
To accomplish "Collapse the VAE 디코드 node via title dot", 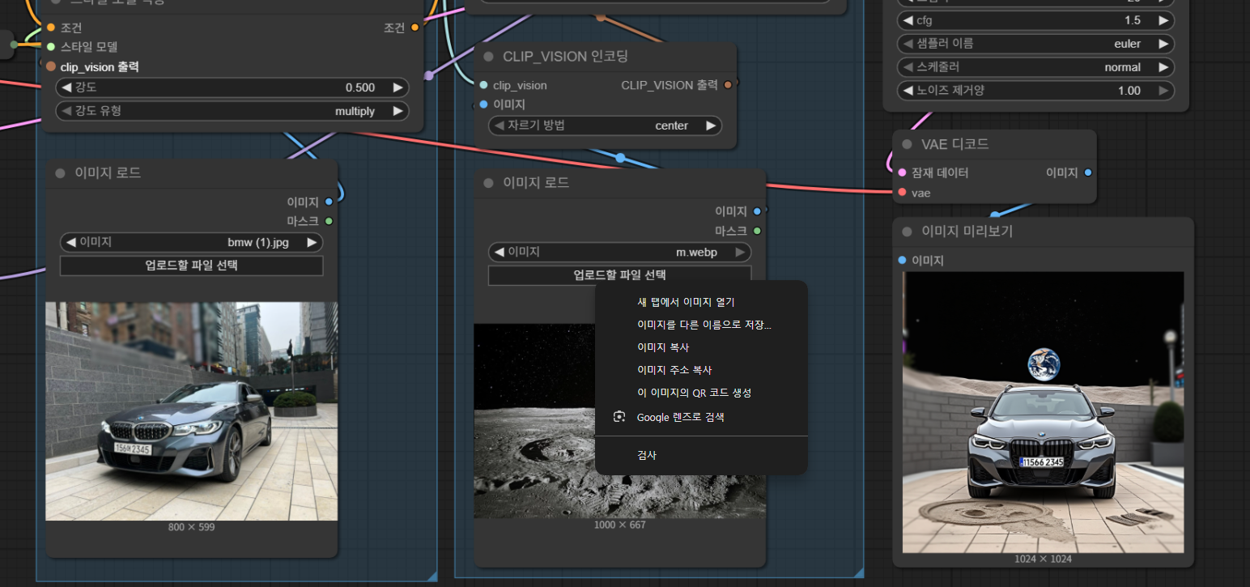I will 907,144.
